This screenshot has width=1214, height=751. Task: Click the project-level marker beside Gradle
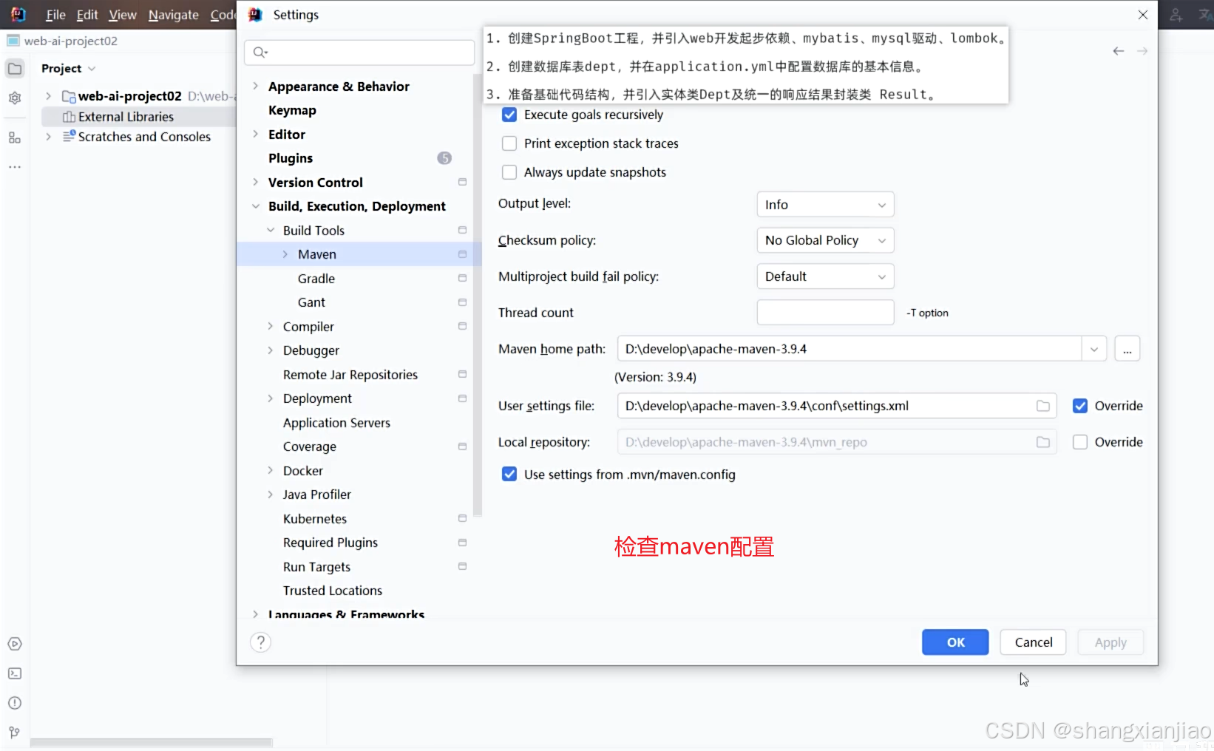point(462,278)
